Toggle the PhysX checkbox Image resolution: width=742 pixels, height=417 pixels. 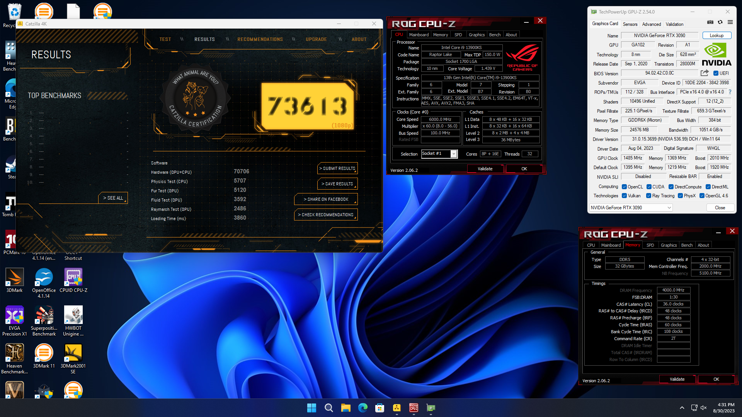coord(680,196)
